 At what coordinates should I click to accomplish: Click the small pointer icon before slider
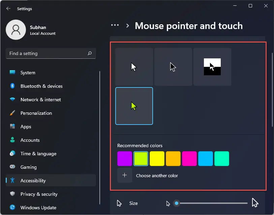tap(168, 204)
